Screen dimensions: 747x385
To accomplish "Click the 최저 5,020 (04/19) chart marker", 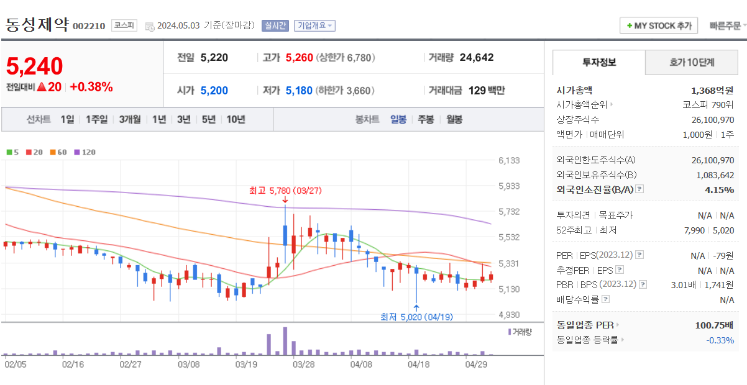I will tap(416, 317).
